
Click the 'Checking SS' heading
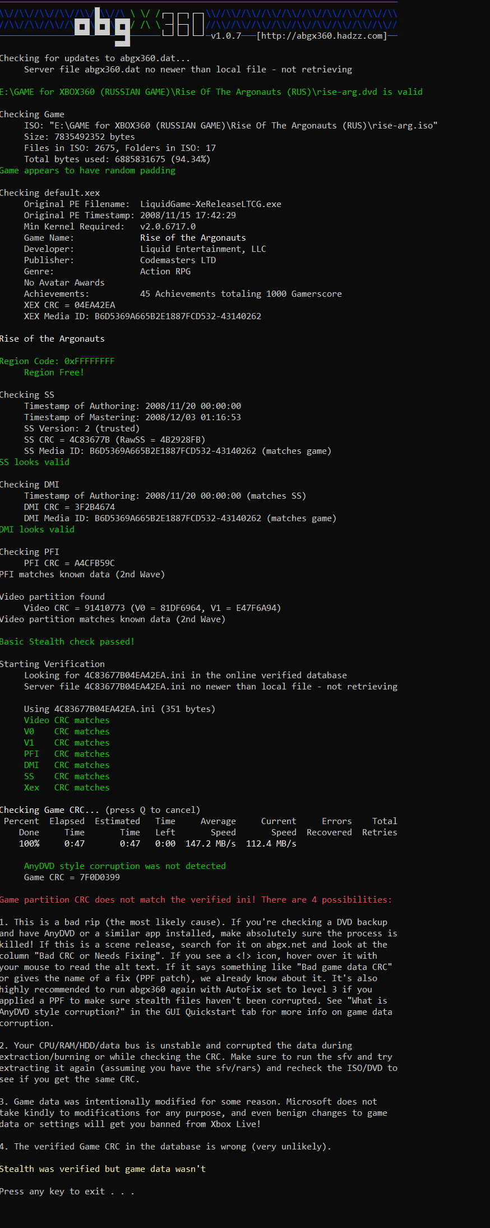click(x=27, y=395)
